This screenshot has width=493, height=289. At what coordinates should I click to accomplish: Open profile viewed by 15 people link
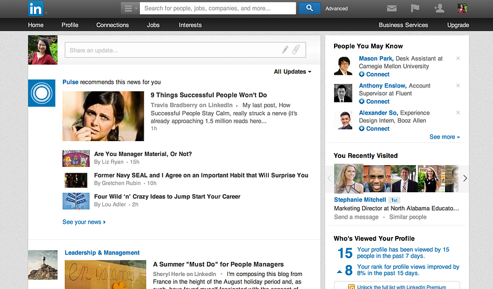(x=403, y=253)
